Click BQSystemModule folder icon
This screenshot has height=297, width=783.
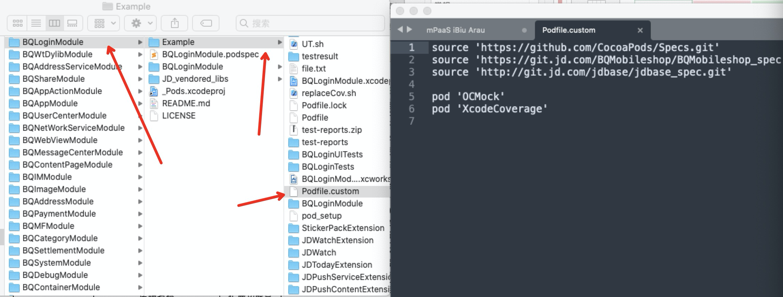(14, 263)
